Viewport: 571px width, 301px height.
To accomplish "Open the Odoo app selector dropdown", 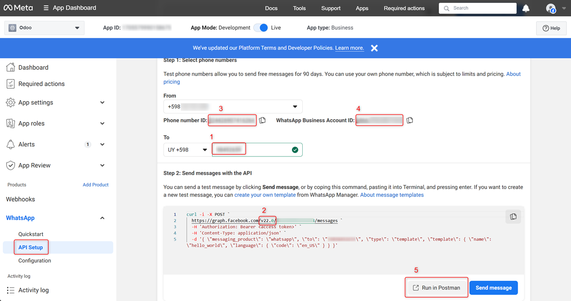I will [x=44, y=28].
